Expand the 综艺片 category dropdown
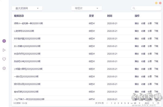The width and height of the screenshot is (163, 107). (x=86, y=8)
